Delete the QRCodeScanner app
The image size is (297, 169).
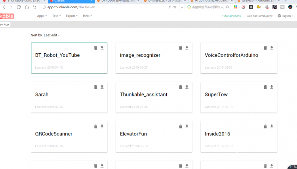[x=96, y=126]
